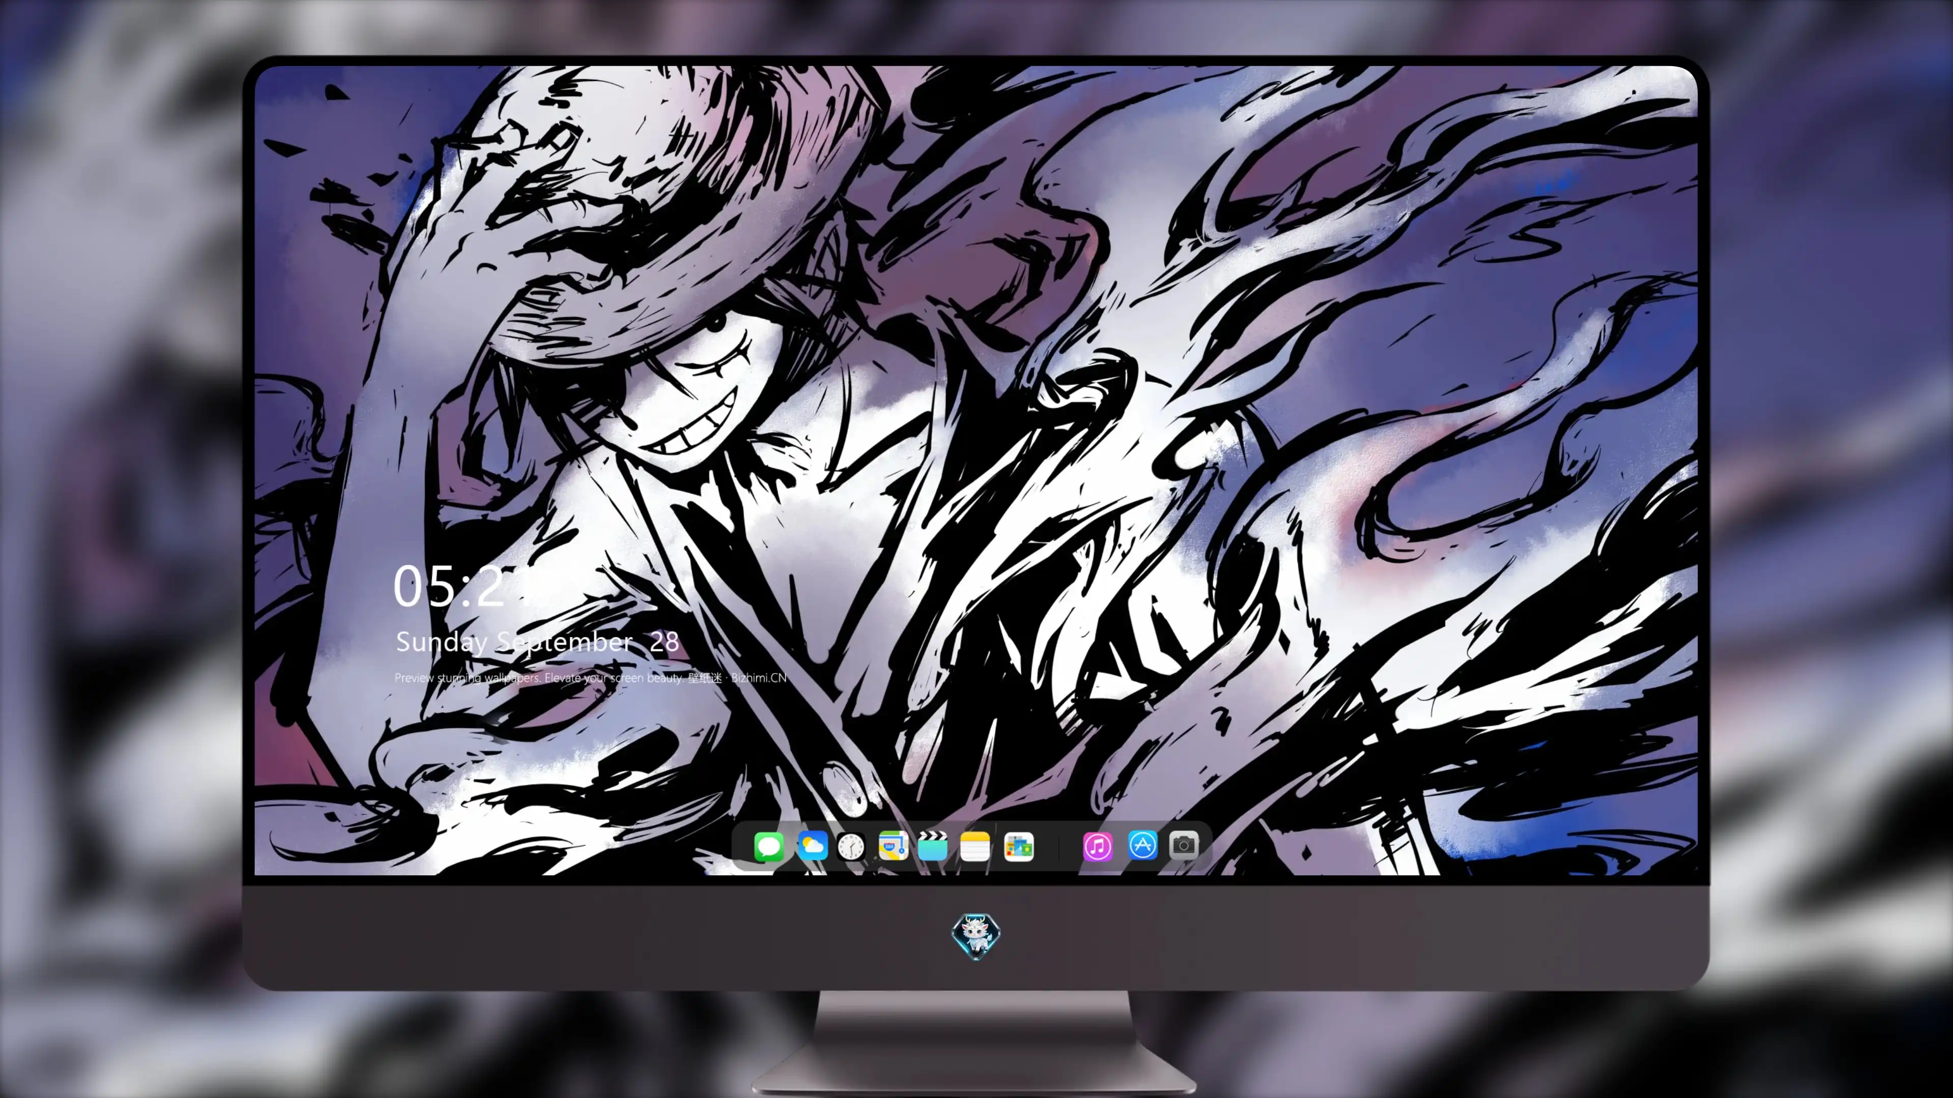Open the blue App Store icon
This screenshot has width=1953, height=1098.
click(x=1142, y=845)
